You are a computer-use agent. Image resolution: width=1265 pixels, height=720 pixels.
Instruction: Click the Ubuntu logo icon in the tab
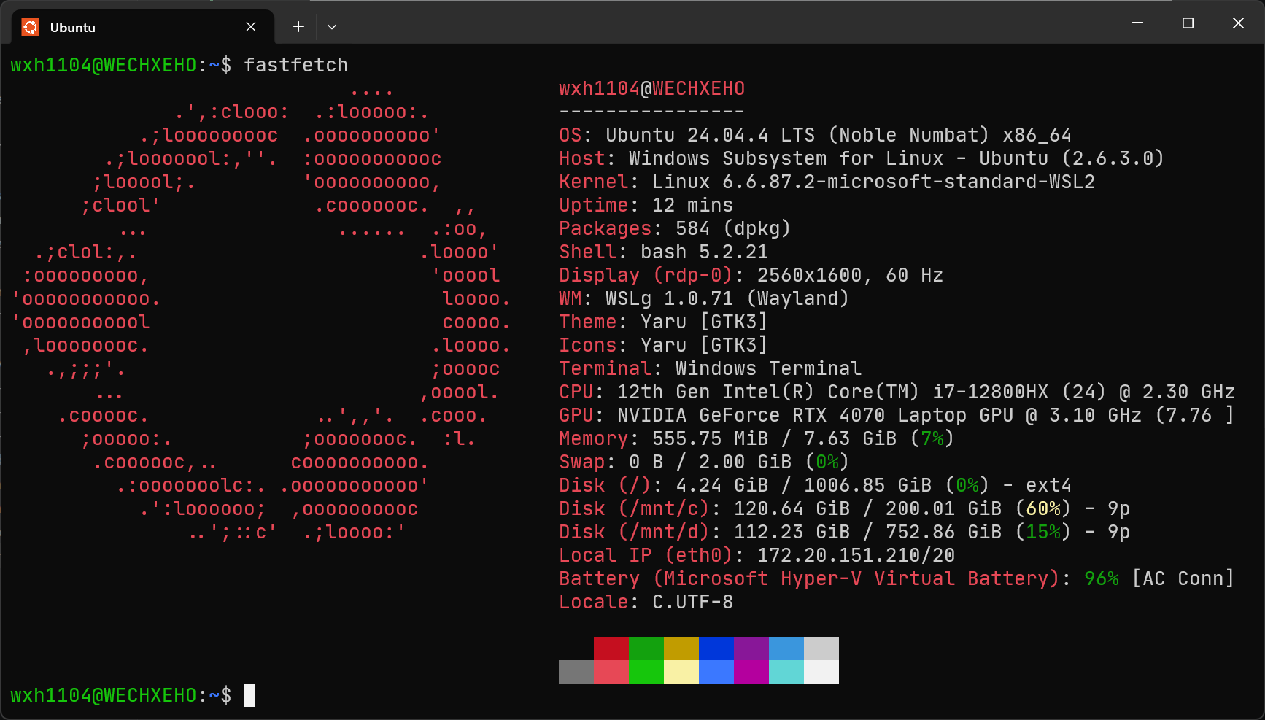30,27
